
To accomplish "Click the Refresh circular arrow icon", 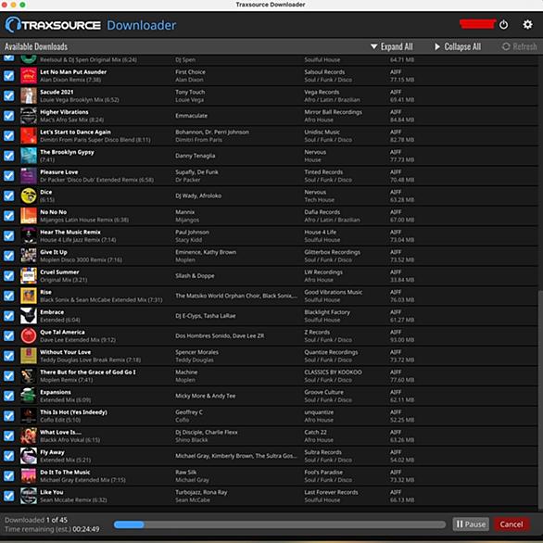I will click(x=506, y=46).
